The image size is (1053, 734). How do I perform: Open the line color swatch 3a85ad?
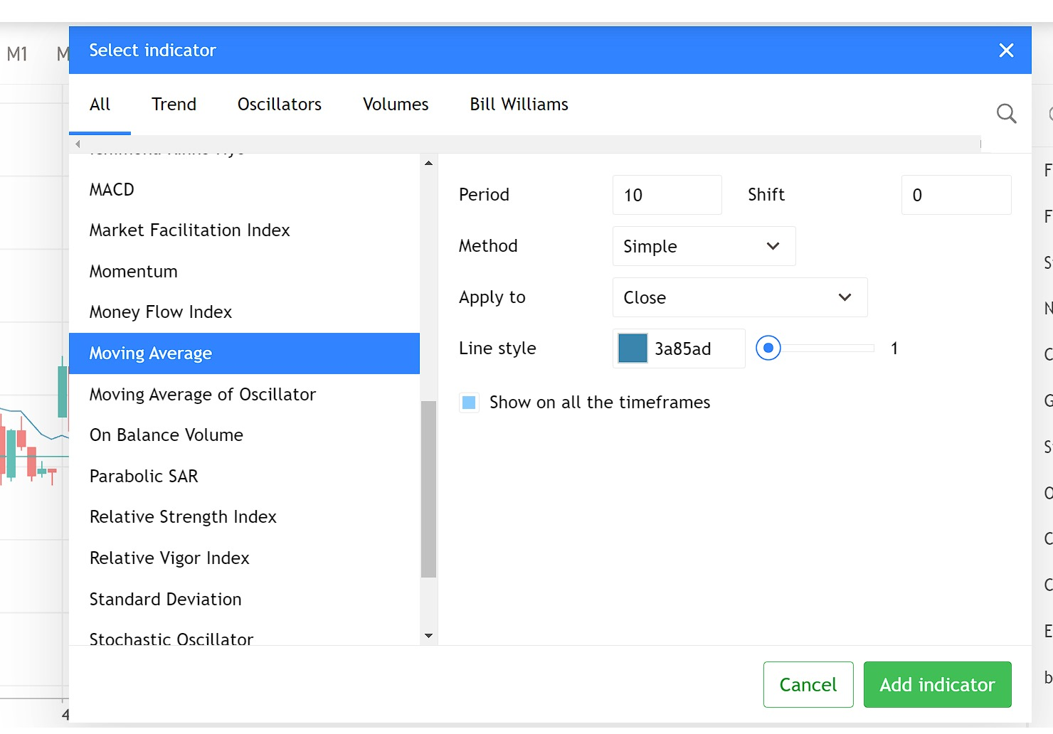633,349
